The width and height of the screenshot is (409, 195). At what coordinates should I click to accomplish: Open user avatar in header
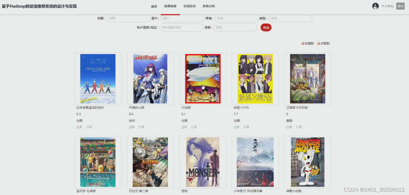(375, 6)
